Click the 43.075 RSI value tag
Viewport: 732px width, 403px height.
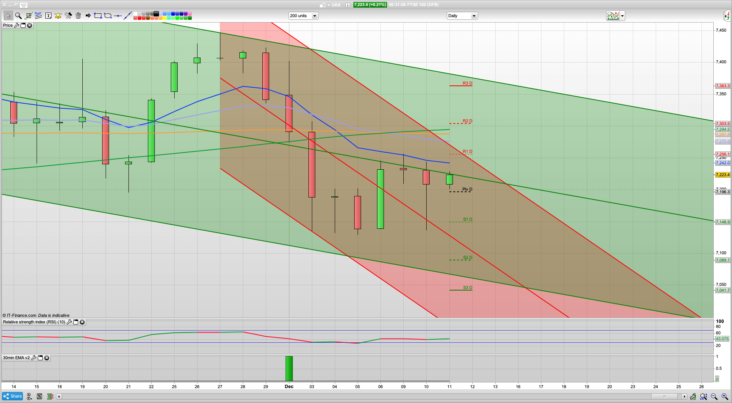(722, 339)
